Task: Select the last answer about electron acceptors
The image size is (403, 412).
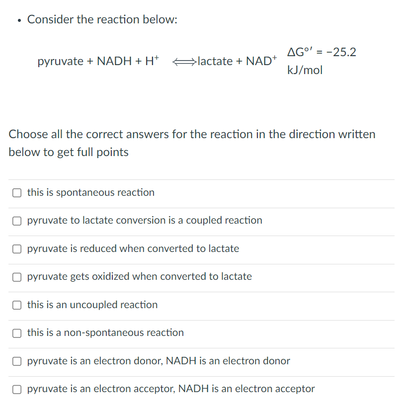Action: click(16, 389)
